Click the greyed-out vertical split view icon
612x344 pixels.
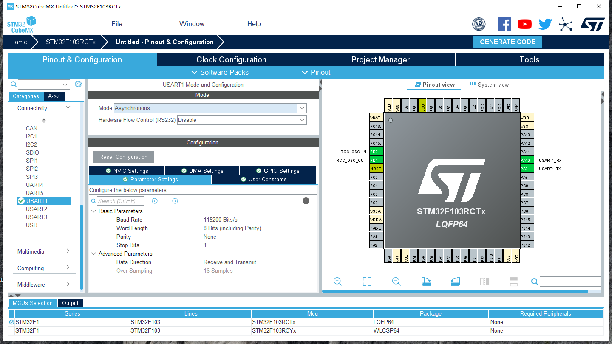tap(484, 281)
